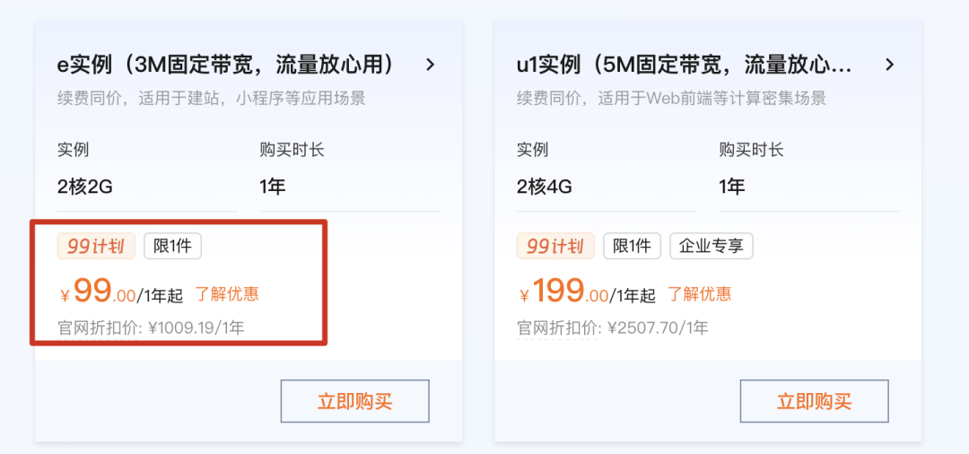Click 99计划 badge on e实例 card

(96, 247)
